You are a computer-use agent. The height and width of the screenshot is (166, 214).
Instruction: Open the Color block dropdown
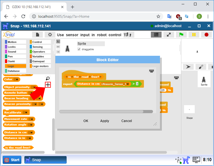[17, 79]
